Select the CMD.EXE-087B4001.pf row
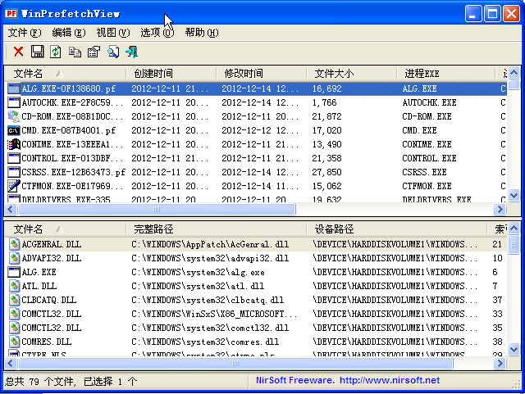This screenshot has width=525, height=394. click(x=257, y=130)
